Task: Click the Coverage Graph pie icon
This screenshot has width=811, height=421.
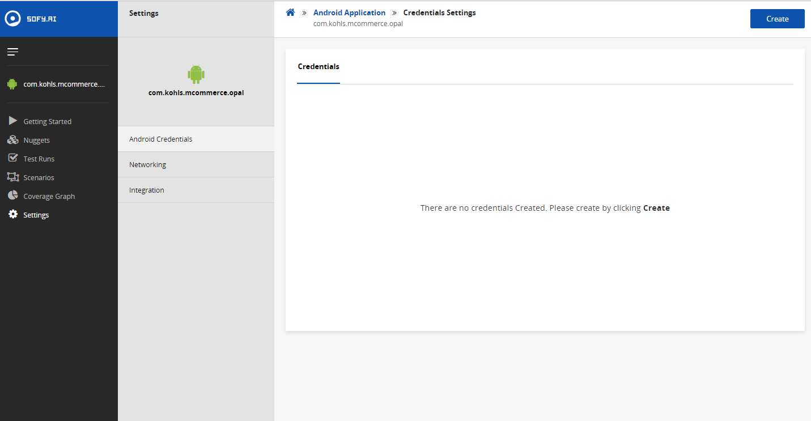Action: point(12,195)
